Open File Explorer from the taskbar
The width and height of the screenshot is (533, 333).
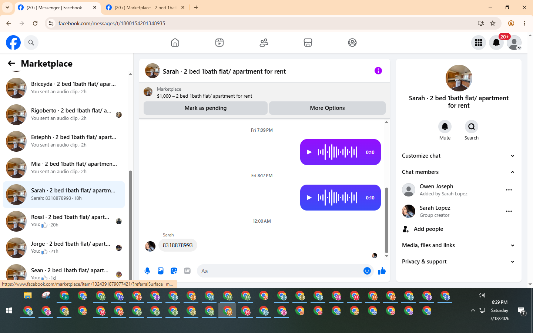[x=28, y=295]
